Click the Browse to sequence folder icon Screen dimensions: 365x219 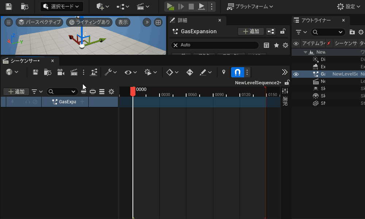pyautogui.click(x=47, y=72)
